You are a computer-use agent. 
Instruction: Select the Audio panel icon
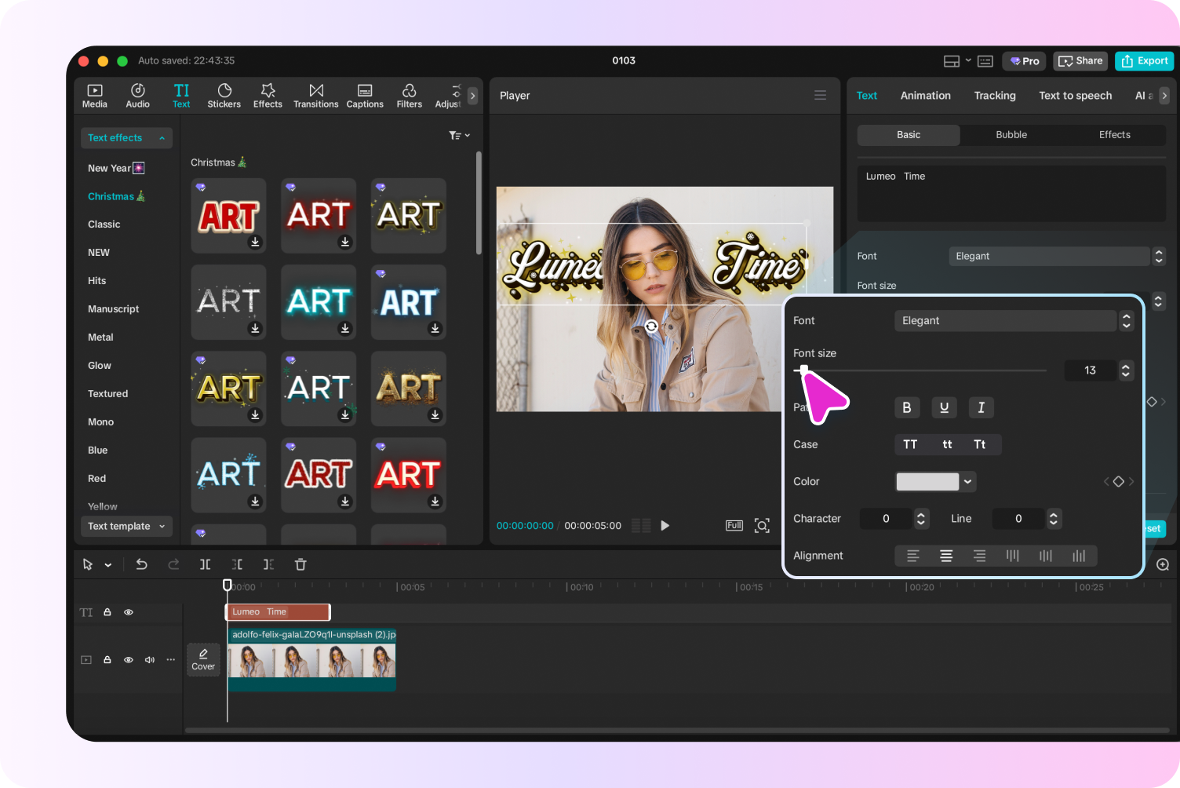coord(137,95)
